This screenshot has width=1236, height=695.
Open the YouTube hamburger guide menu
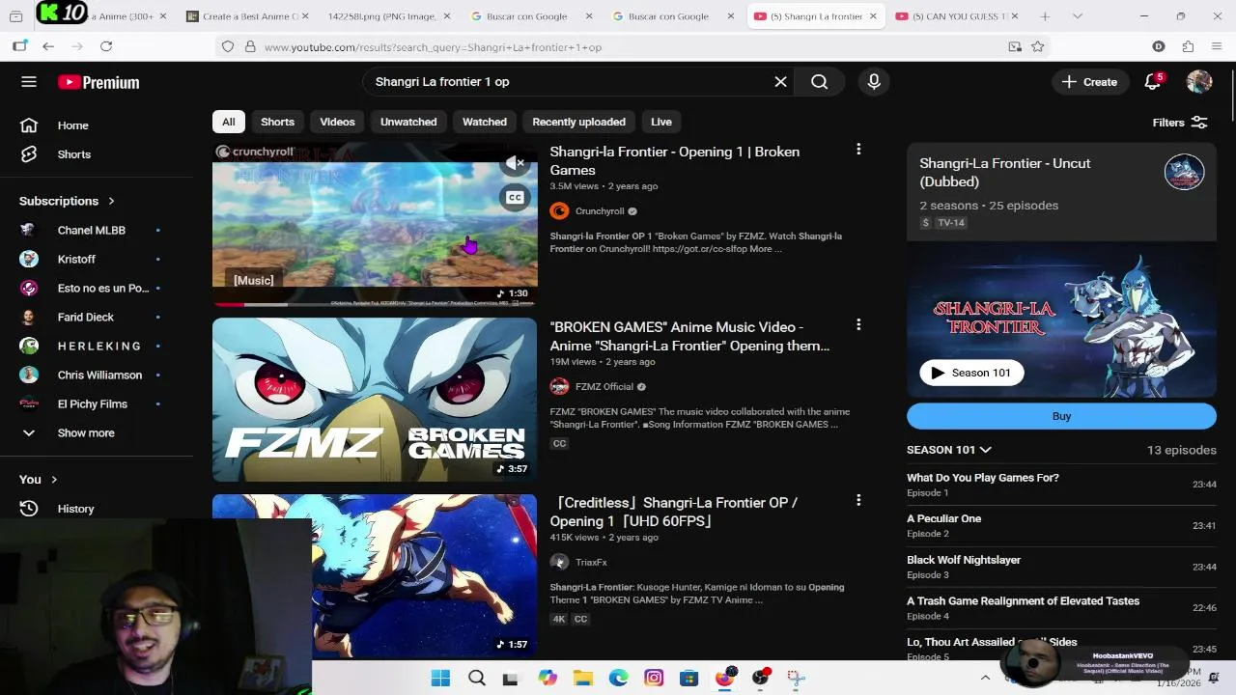[x=29, y=82]
